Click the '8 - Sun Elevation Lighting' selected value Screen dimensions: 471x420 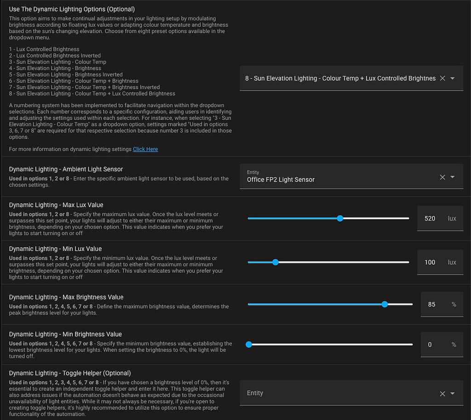340,78
